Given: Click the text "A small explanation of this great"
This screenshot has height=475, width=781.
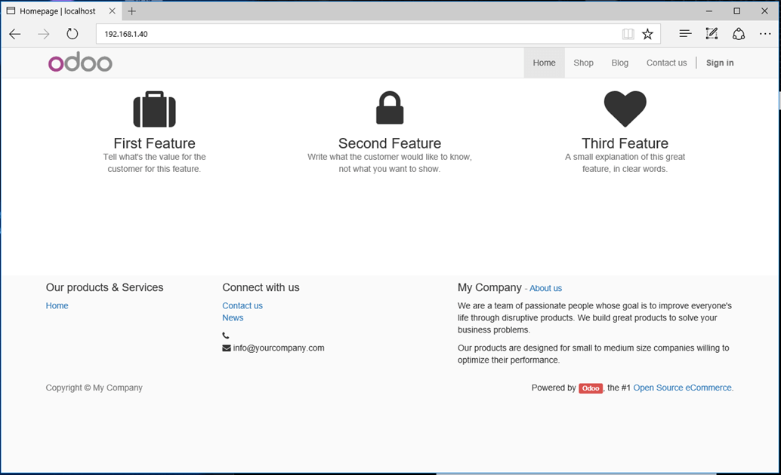Looking at the screenshot, I should [x=625, y=157].
